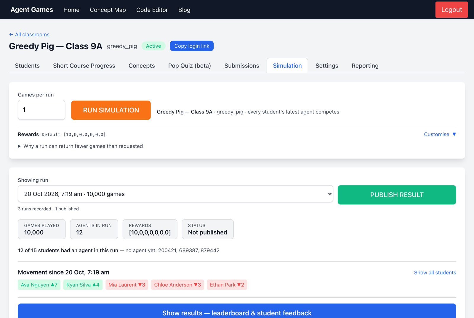
Task: Open the Short Course Progress tab
Action: (84, 66)
